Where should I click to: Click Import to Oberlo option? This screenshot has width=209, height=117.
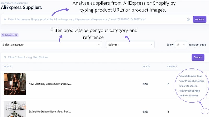tap(188, 86)
